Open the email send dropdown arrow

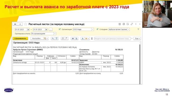[88, 38]
